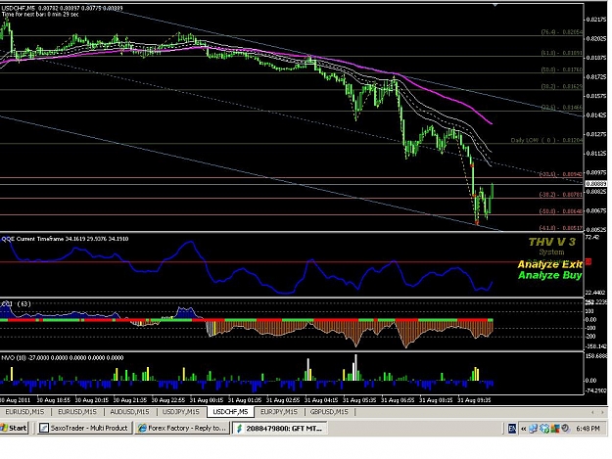
Task: Click the (61.8) positive fib level label
Action: pyautogui.click(x=562, y=53)
